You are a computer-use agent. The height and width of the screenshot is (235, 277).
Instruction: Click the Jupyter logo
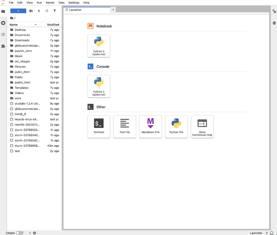(x=3, y=2)
